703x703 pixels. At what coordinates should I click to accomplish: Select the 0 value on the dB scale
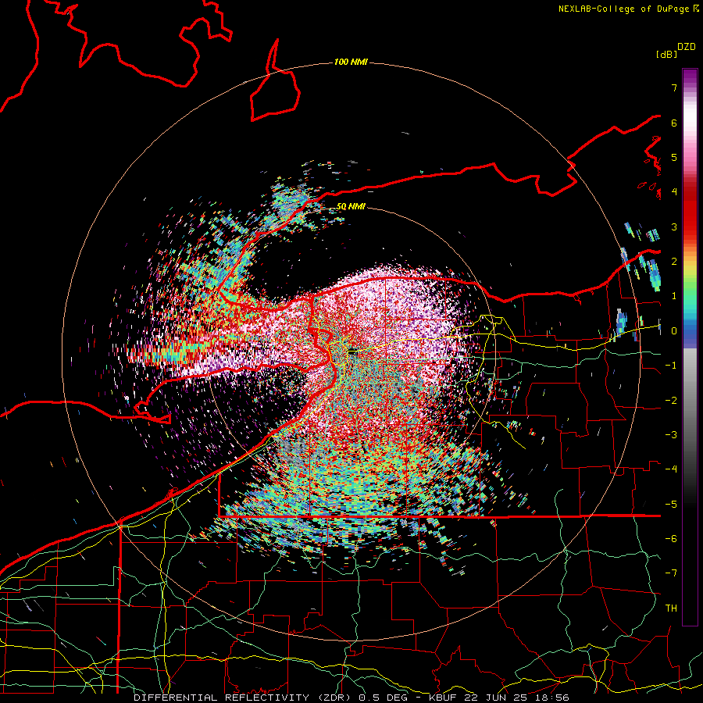(674, 331)
